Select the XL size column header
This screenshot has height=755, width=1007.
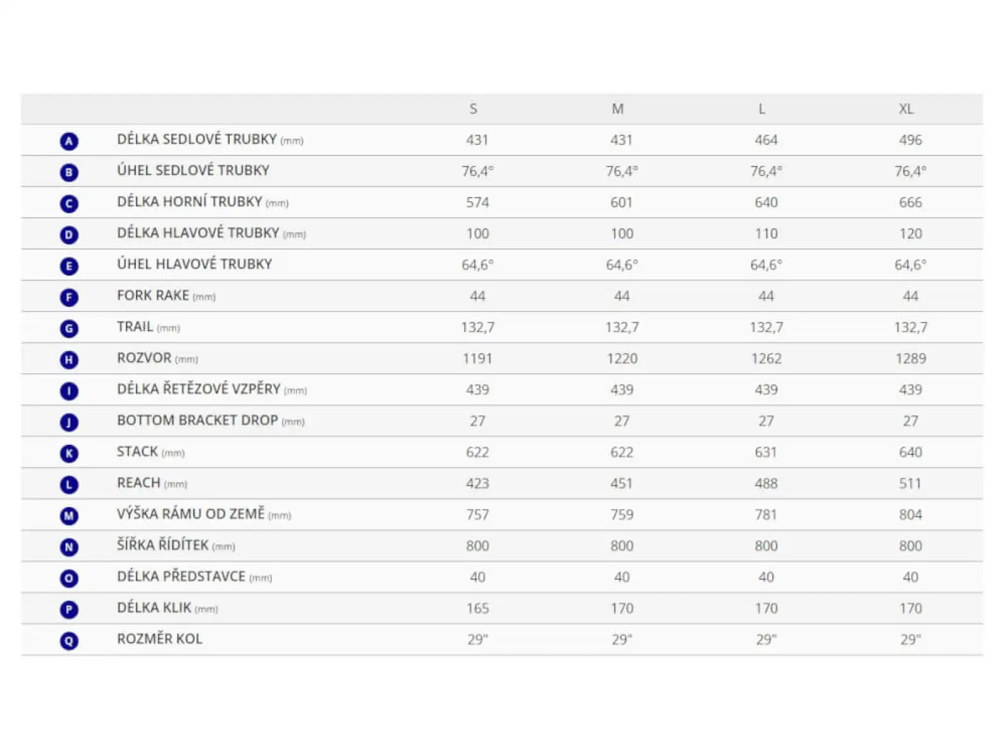coord(906,109)
